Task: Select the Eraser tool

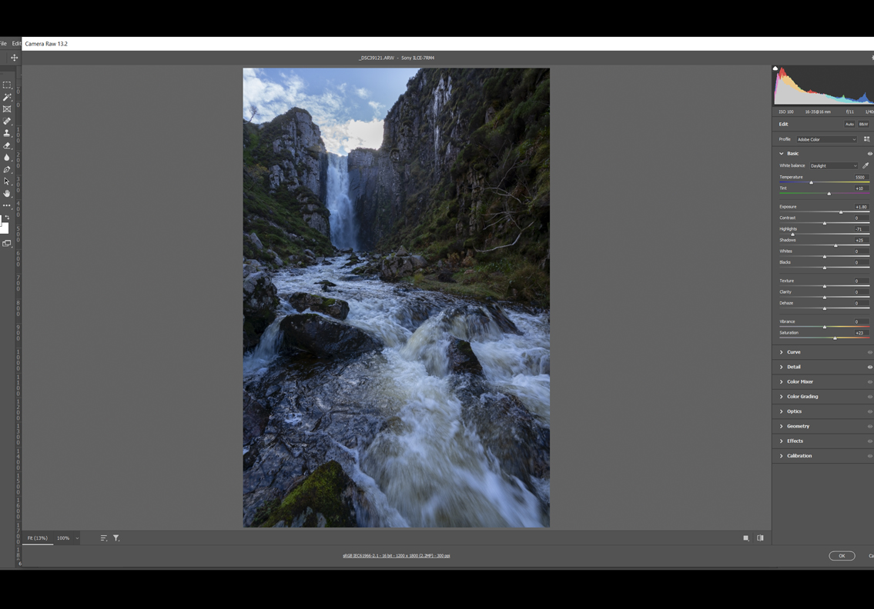Action: (x=7, y=145)
